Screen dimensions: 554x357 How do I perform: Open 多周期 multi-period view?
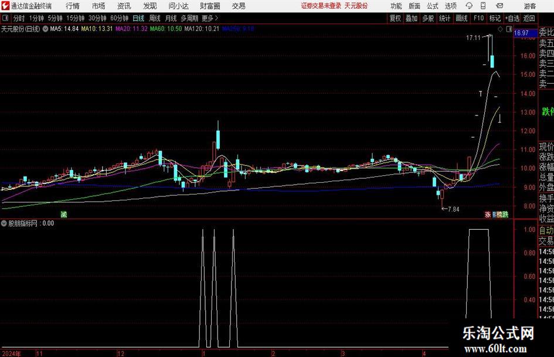[x=189, y=18]
